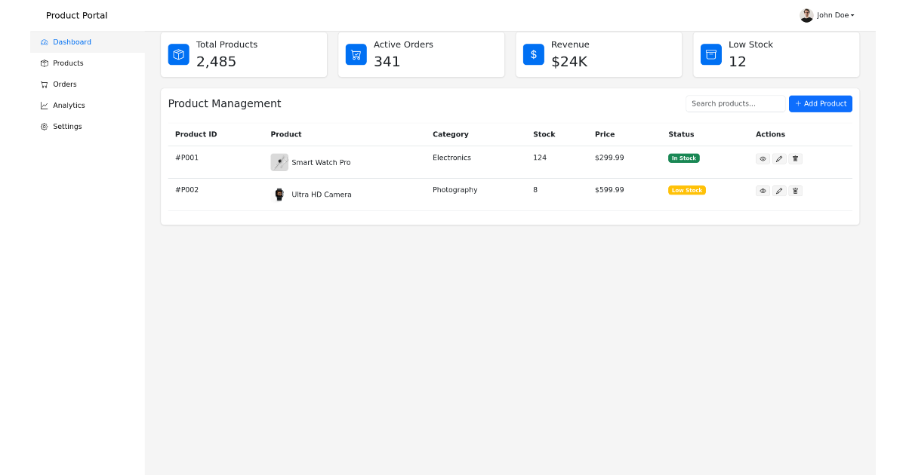
Task: View details of Smart Watch Pro via eye icon
Action: 763,158
